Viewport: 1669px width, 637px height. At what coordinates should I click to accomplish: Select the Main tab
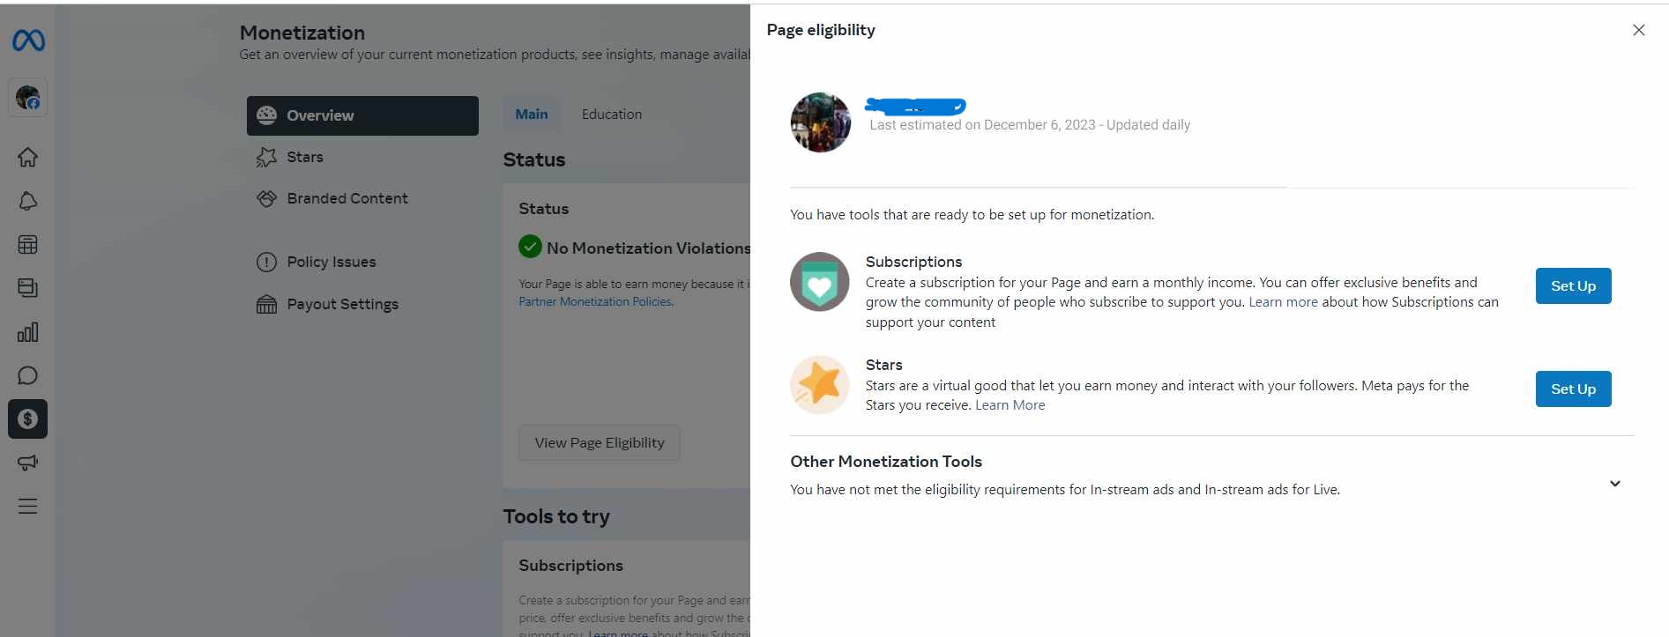click(532, 115)
